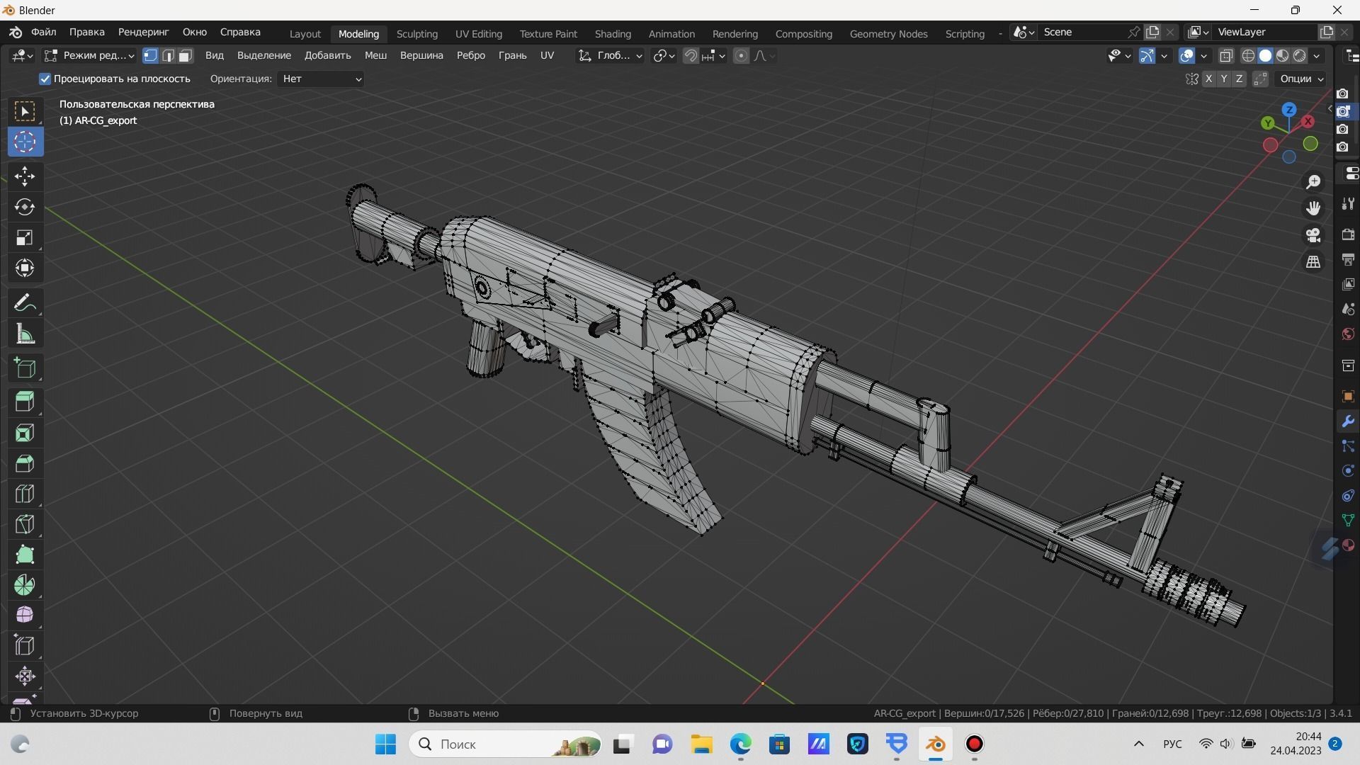Open the Добавить menu
This screenshot has width=1360, height=765.
tap(327, 55)
